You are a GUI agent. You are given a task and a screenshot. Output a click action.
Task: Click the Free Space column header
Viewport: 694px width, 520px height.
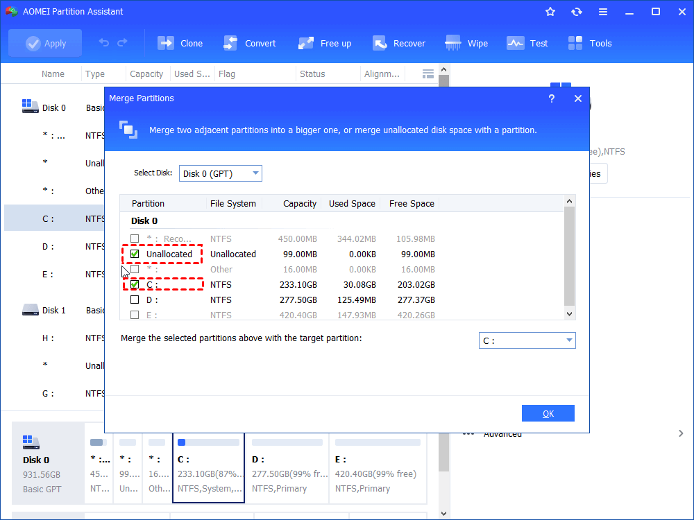[410, 203]
